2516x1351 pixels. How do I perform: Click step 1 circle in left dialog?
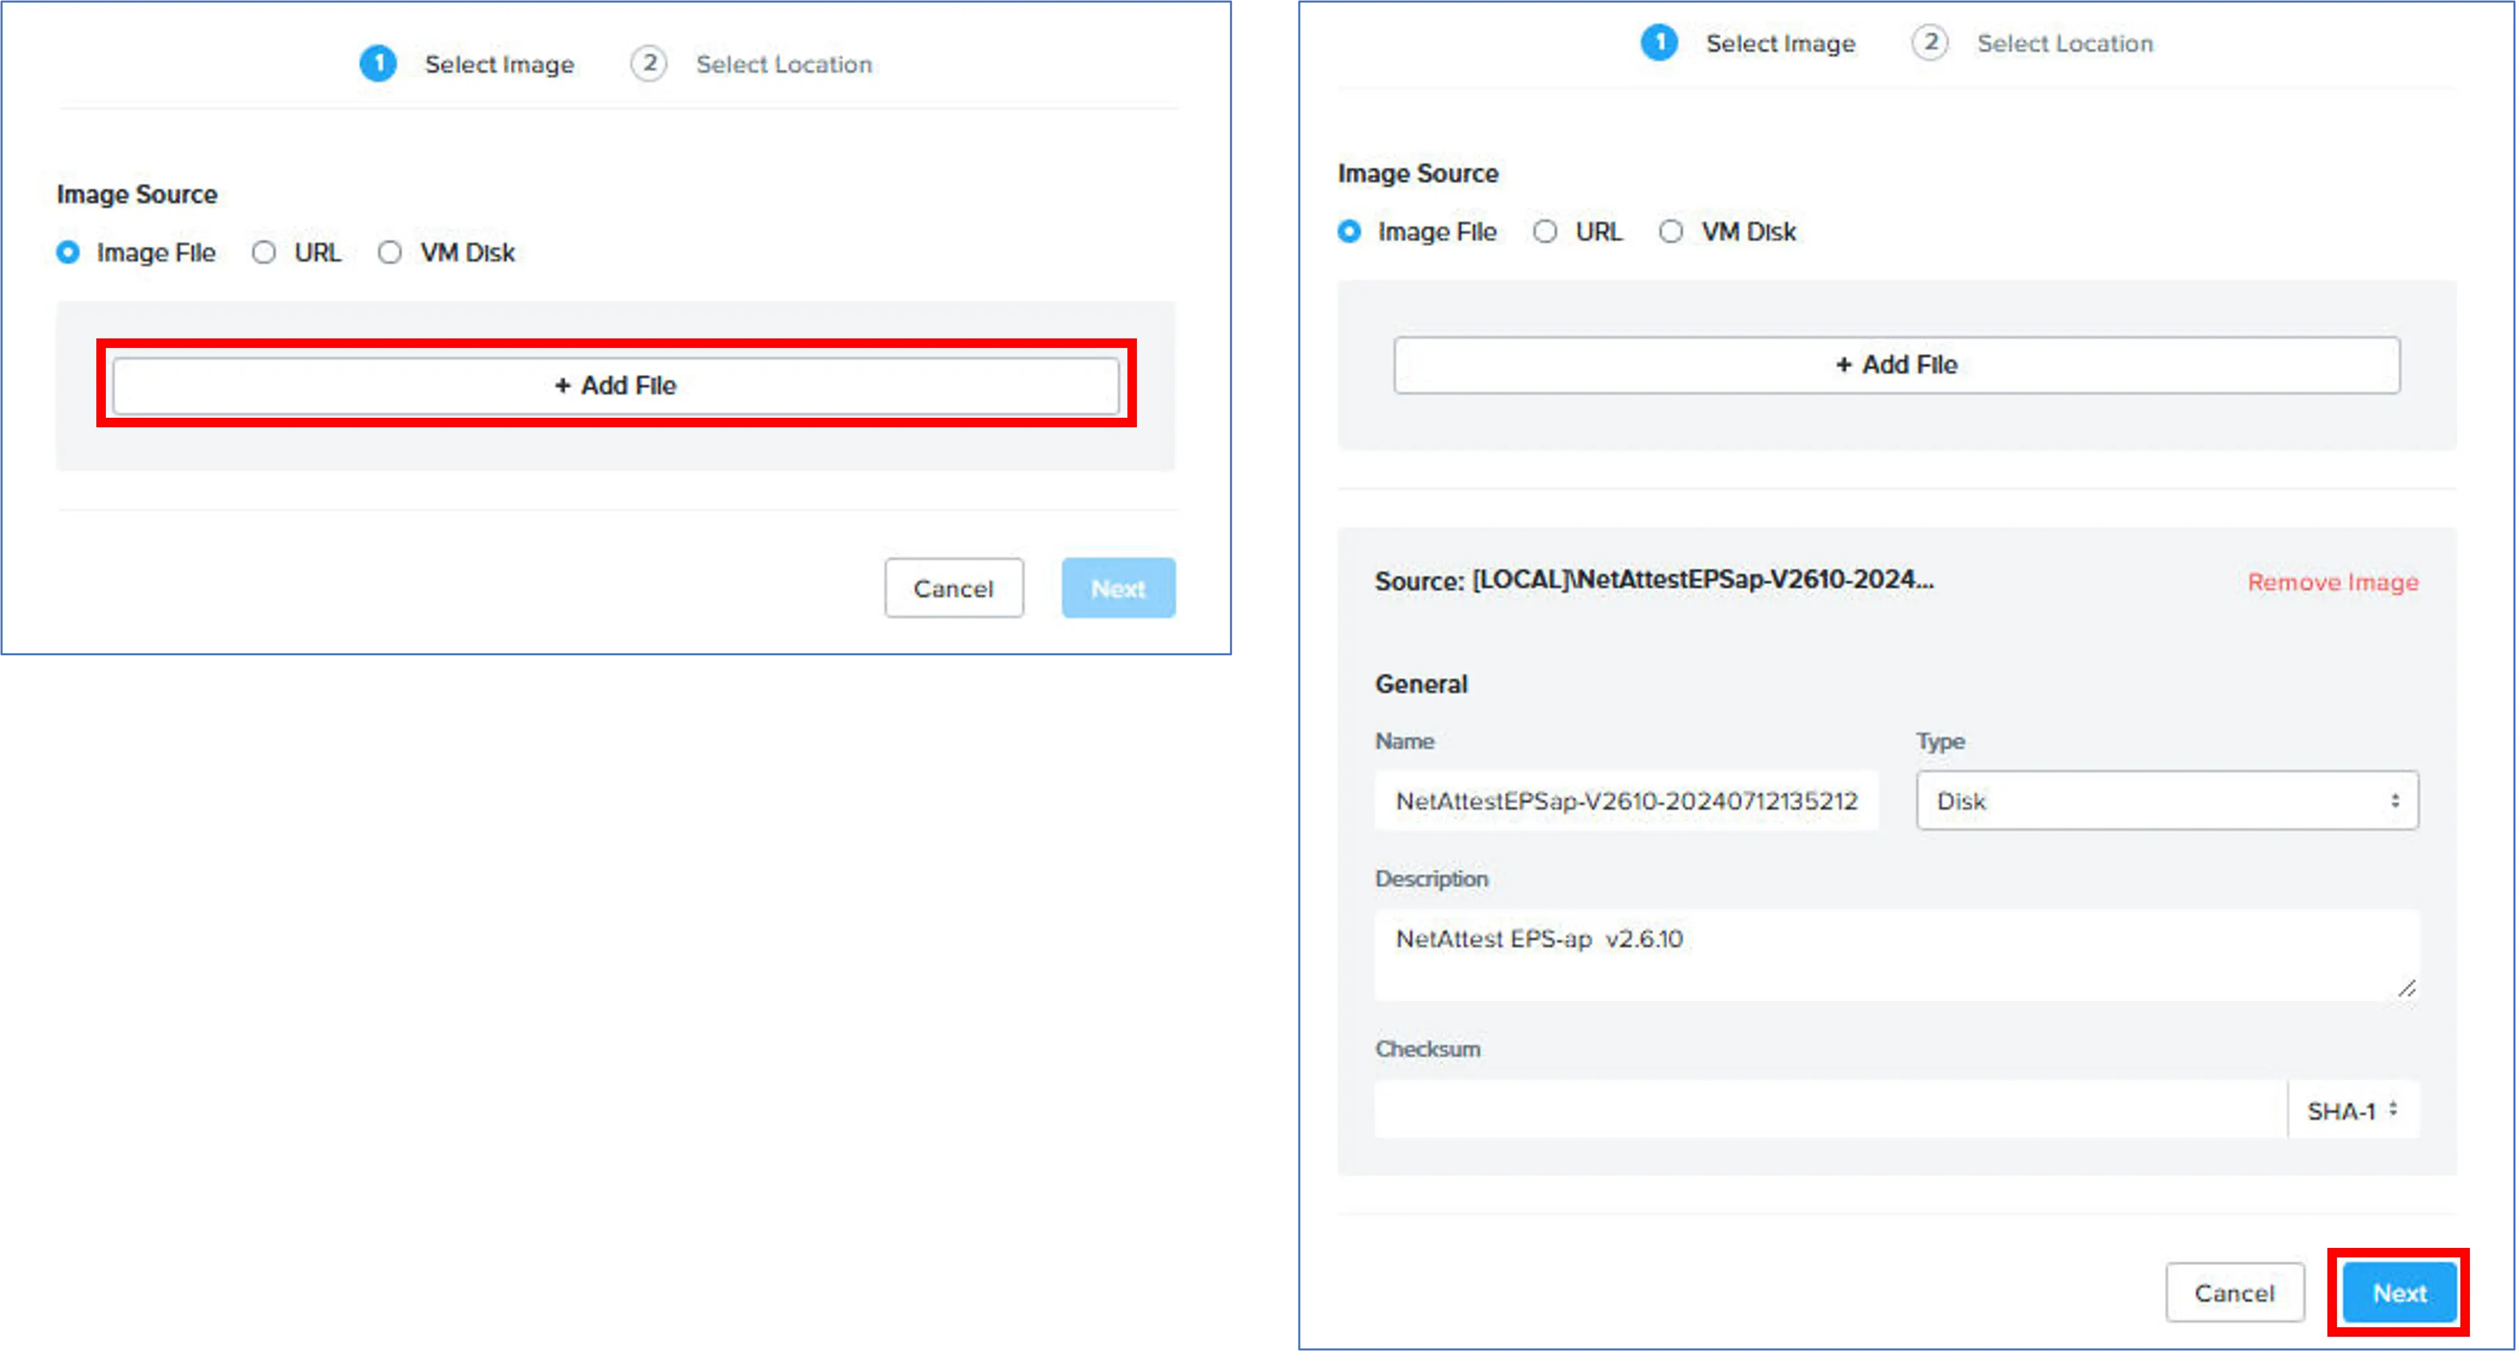click(x=378, y=64)
